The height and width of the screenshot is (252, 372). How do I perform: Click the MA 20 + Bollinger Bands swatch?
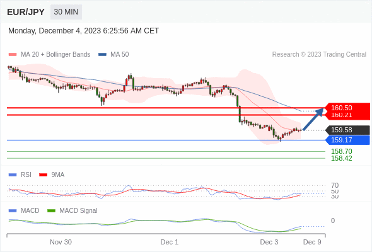tap(13, 55)
